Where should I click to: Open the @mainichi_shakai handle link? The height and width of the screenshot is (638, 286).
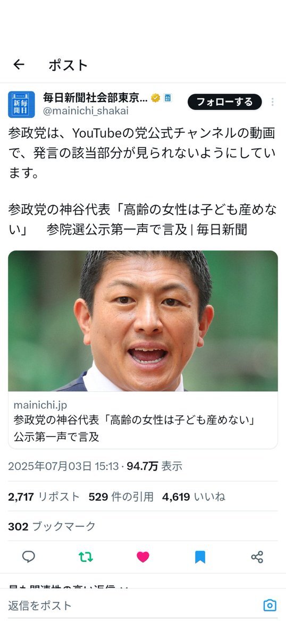pos(86,111)
